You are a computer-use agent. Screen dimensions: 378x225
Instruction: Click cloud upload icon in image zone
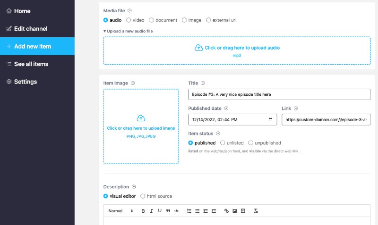[141, 118]
